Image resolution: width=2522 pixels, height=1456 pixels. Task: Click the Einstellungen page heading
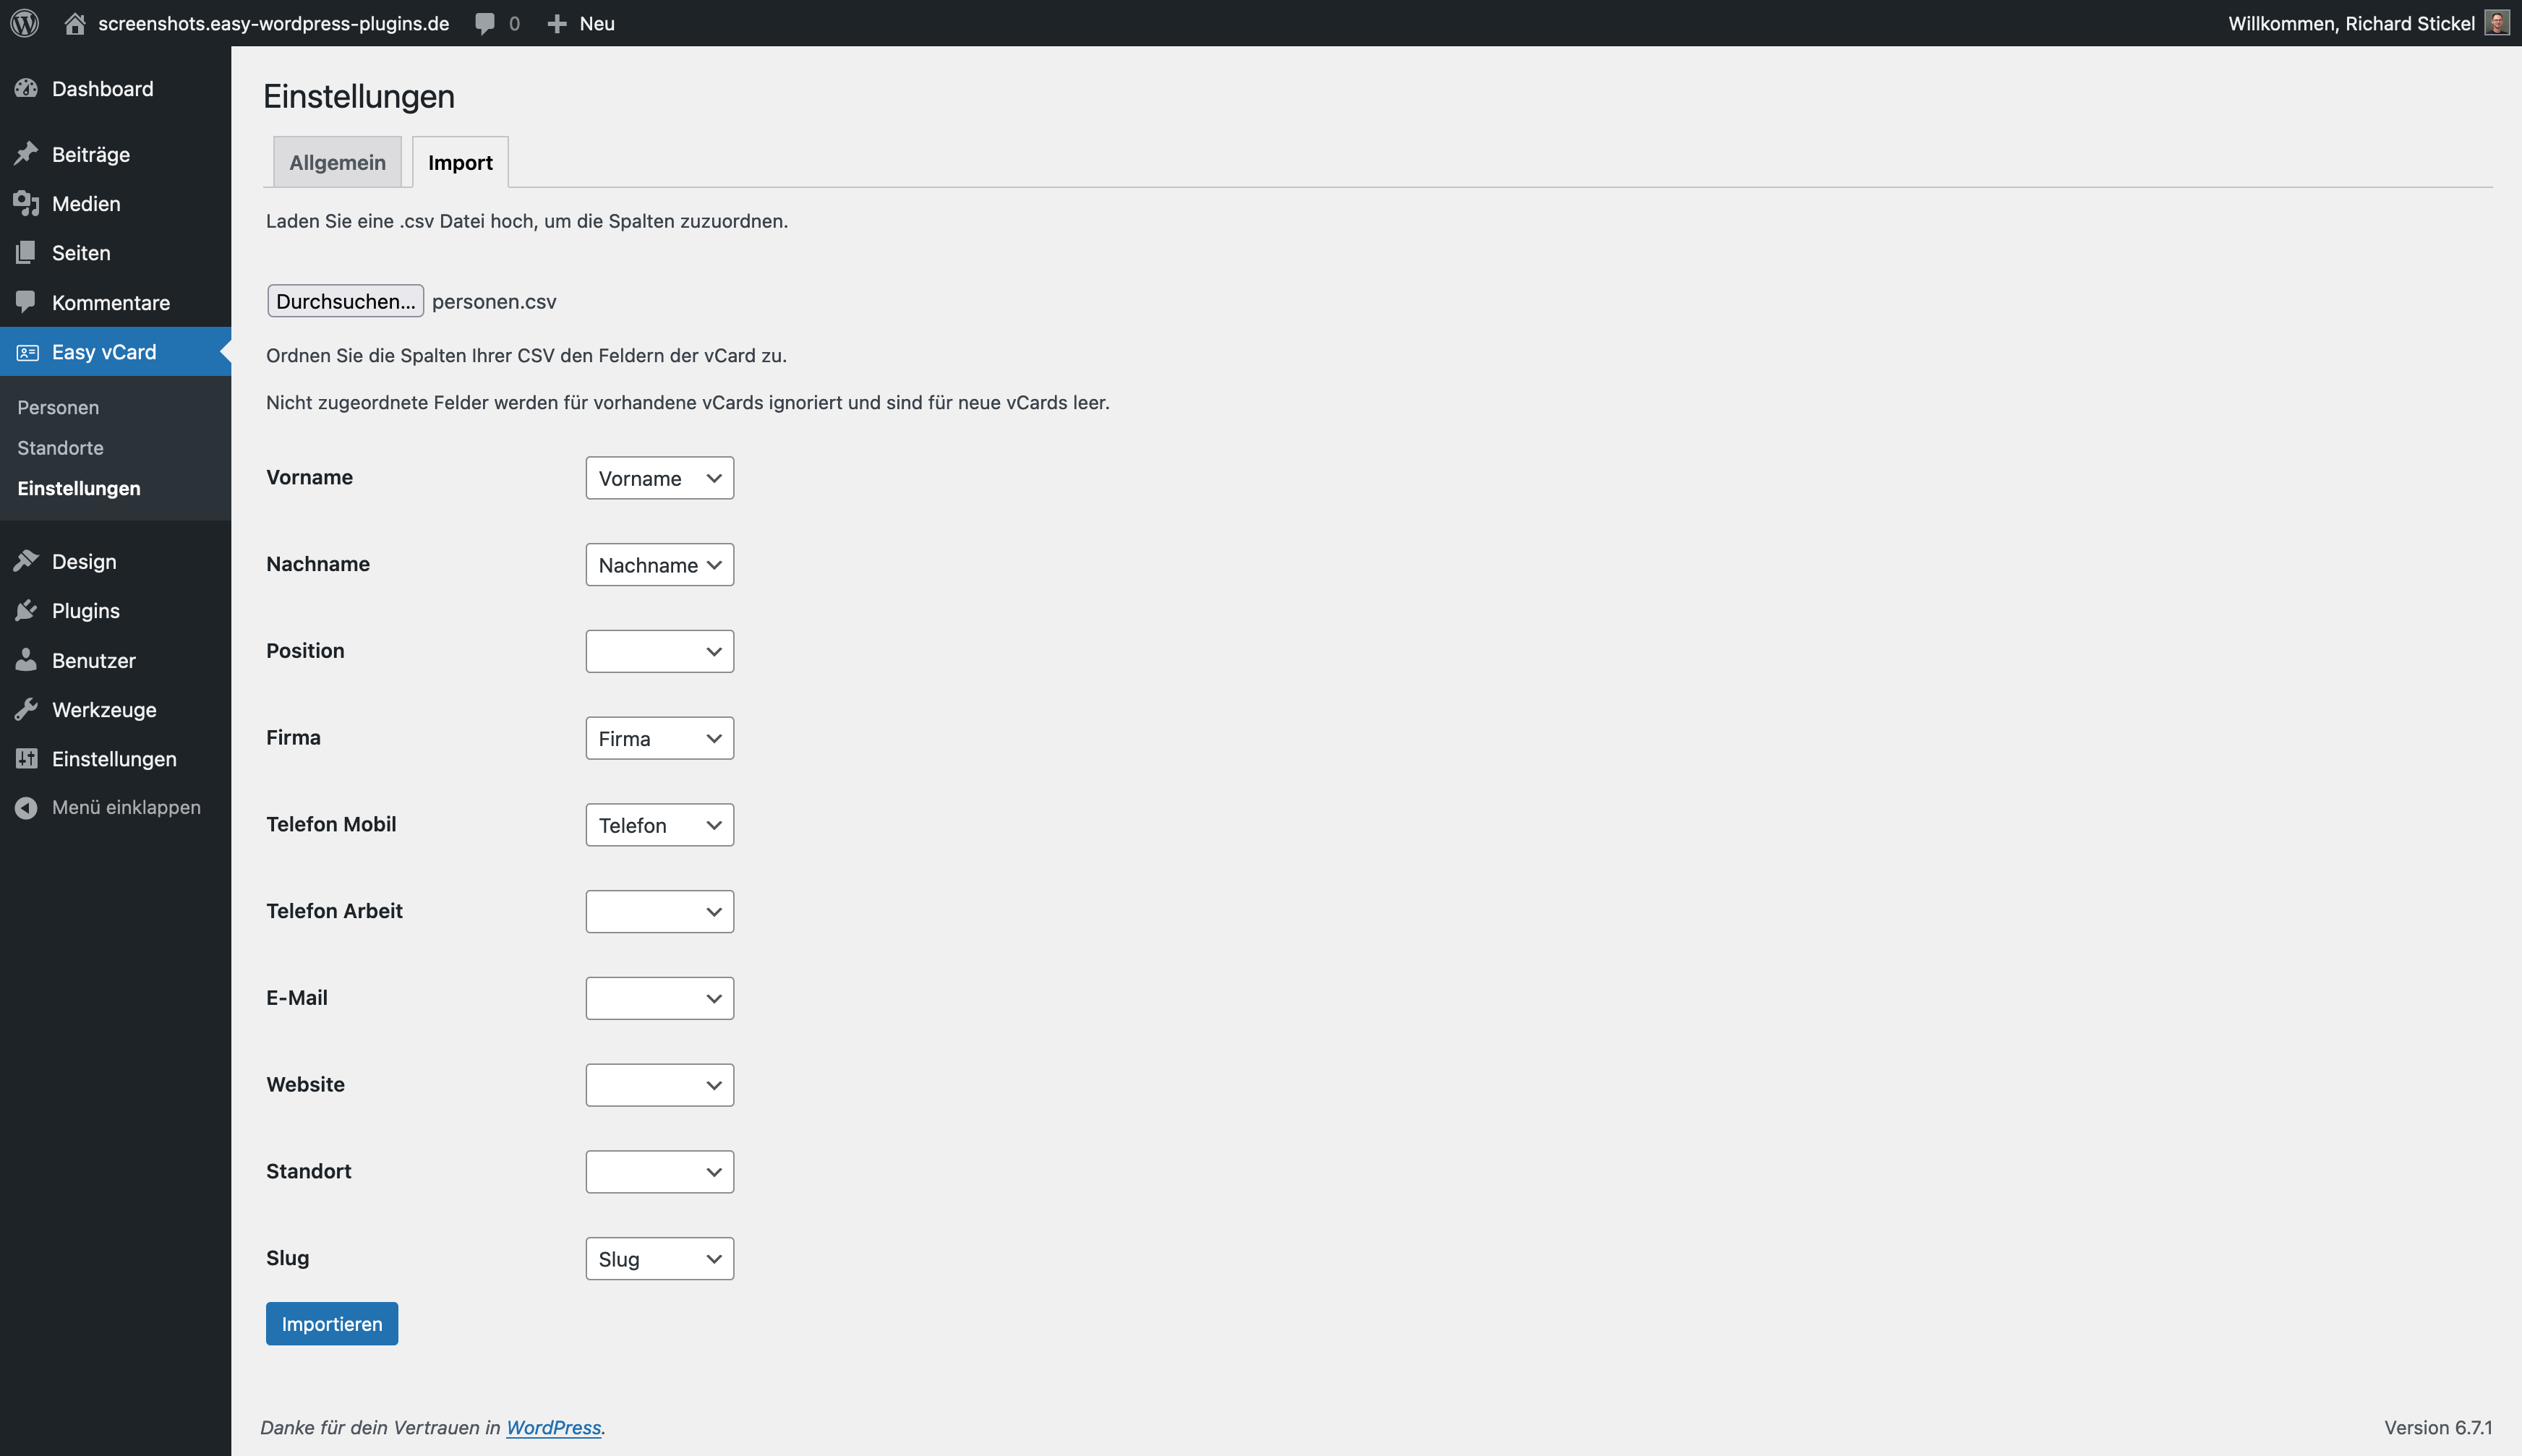[359, 97]
